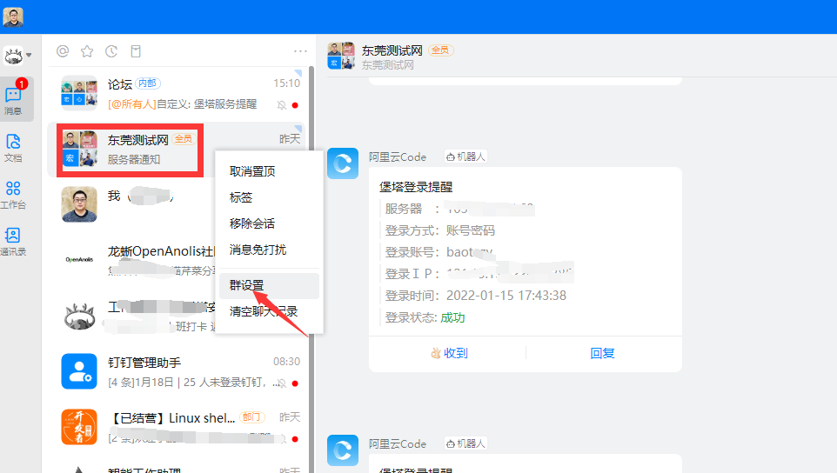Image resolution: width=837 pixels, height=473 pixels.
Task: Expand the organization switcher dropdown arrow
Action: (x=29, y=55)
